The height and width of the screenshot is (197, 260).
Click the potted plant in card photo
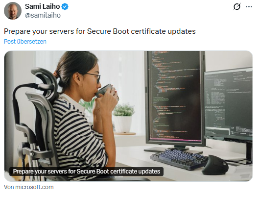pos(124,118)
